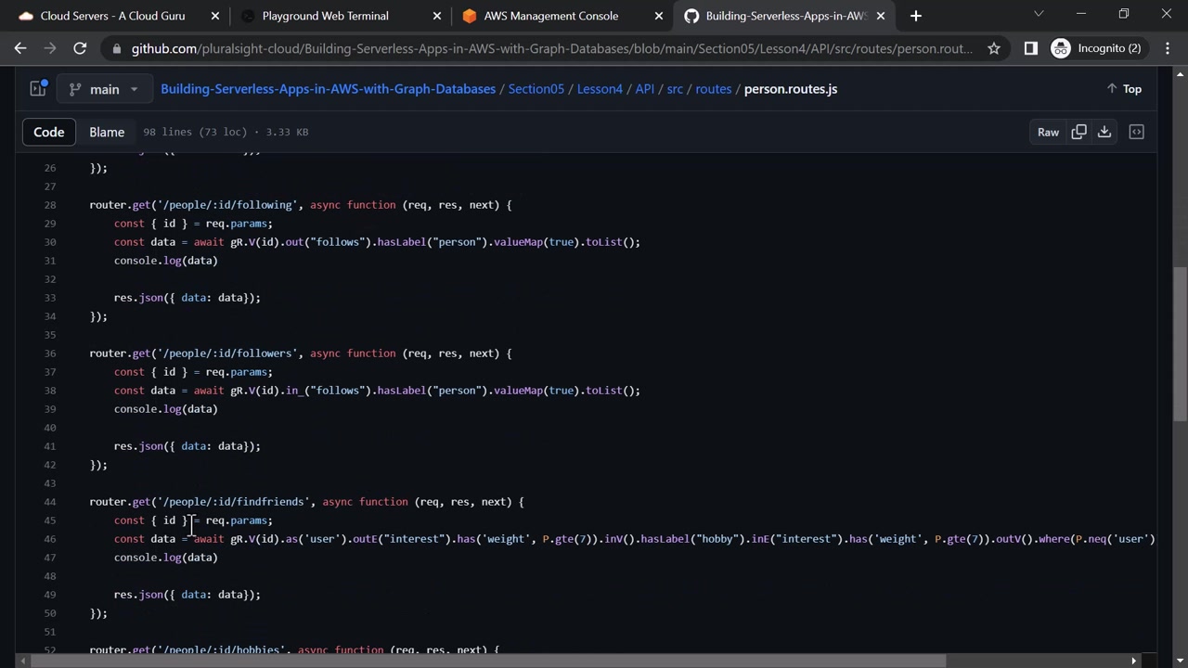Open Chrome three-dot menu
This screenshot has width=1188, height=668.
pyautogui.click(x=1167, y=48)
